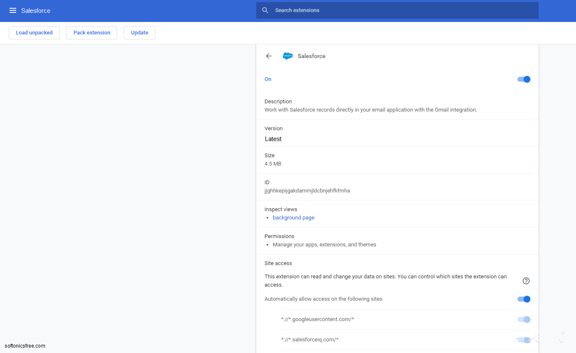Image resolution: width=576 pixels, height=353 pixels.
Task: Click the *.googleusercontent.com URL text
Action: (317, 319)
